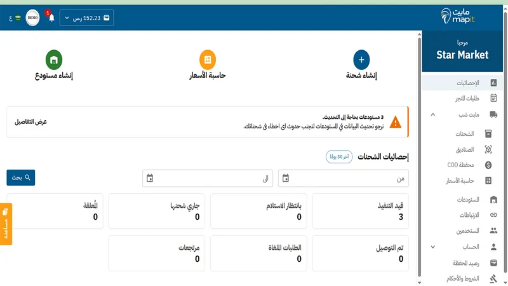
Task: Click the integrations link icon in sidebar
Action: click(493, 215)
